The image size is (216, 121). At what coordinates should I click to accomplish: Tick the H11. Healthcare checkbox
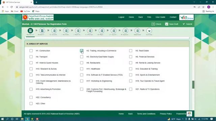pos(82,69)
